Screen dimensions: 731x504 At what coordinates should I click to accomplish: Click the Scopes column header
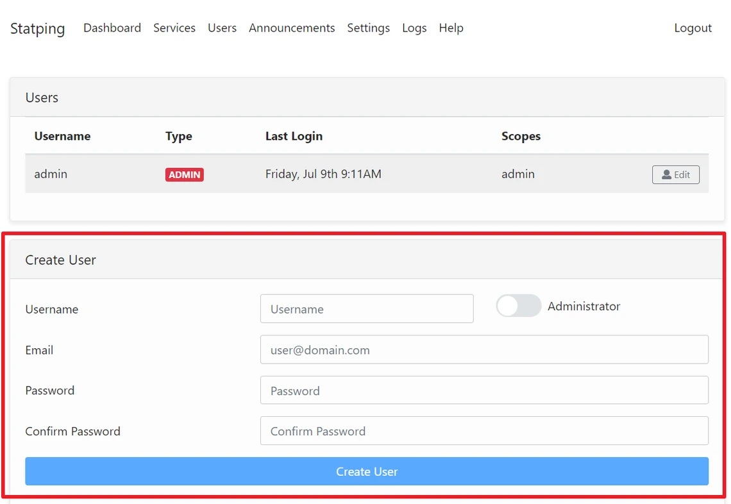tap(521, 136)
